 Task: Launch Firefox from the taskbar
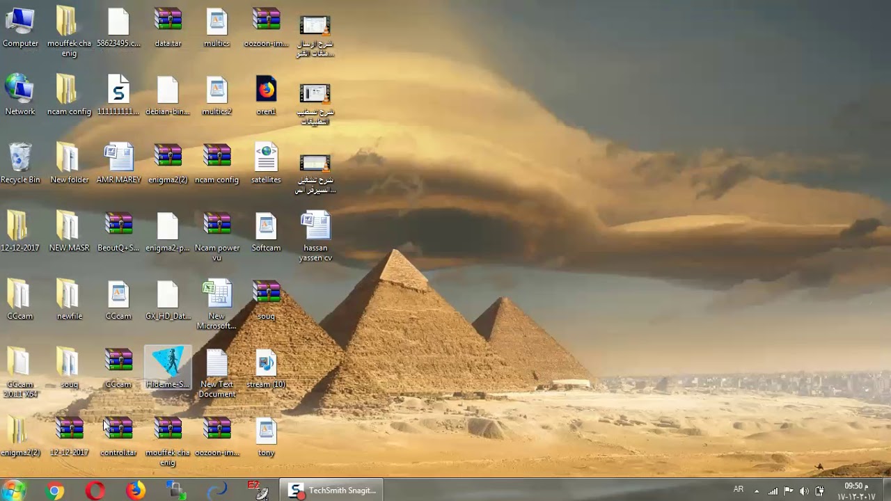[x=136, y=491]
